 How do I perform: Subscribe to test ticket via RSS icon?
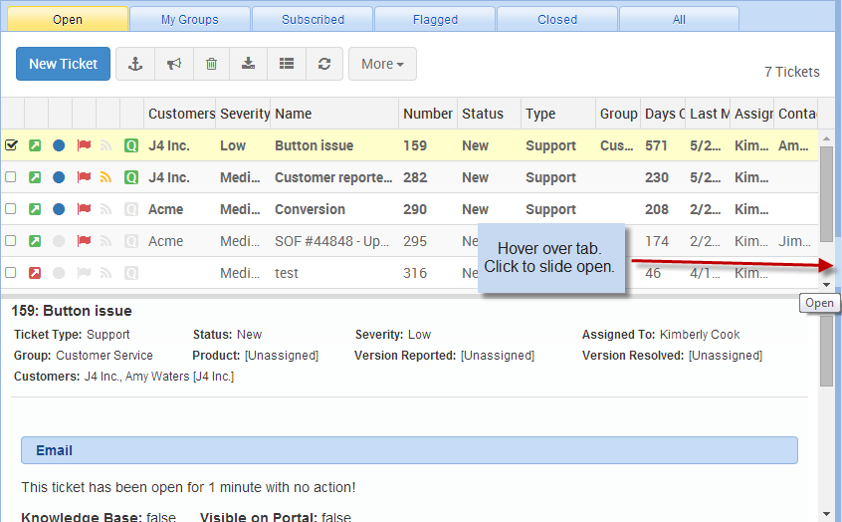pos(105,273)
